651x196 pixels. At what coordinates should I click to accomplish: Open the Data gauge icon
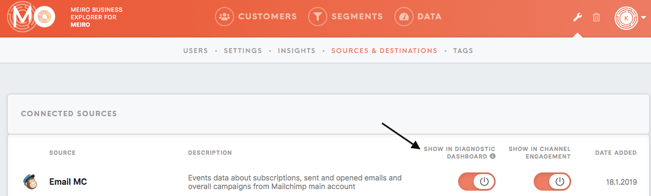[x=404, y=17]
